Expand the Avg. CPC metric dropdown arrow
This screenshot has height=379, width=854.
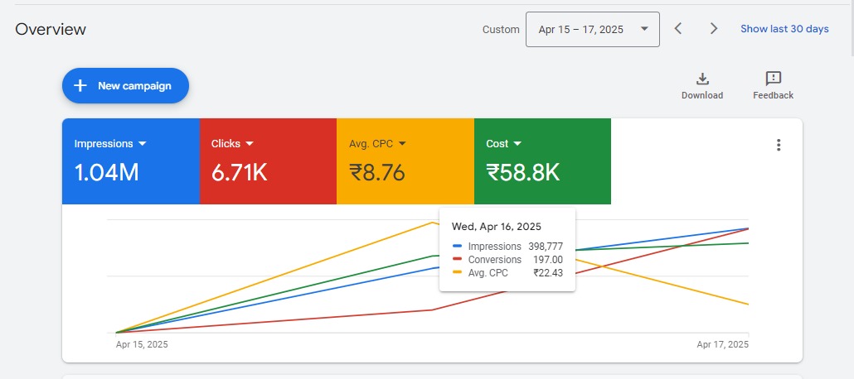[x=402, y=144]
